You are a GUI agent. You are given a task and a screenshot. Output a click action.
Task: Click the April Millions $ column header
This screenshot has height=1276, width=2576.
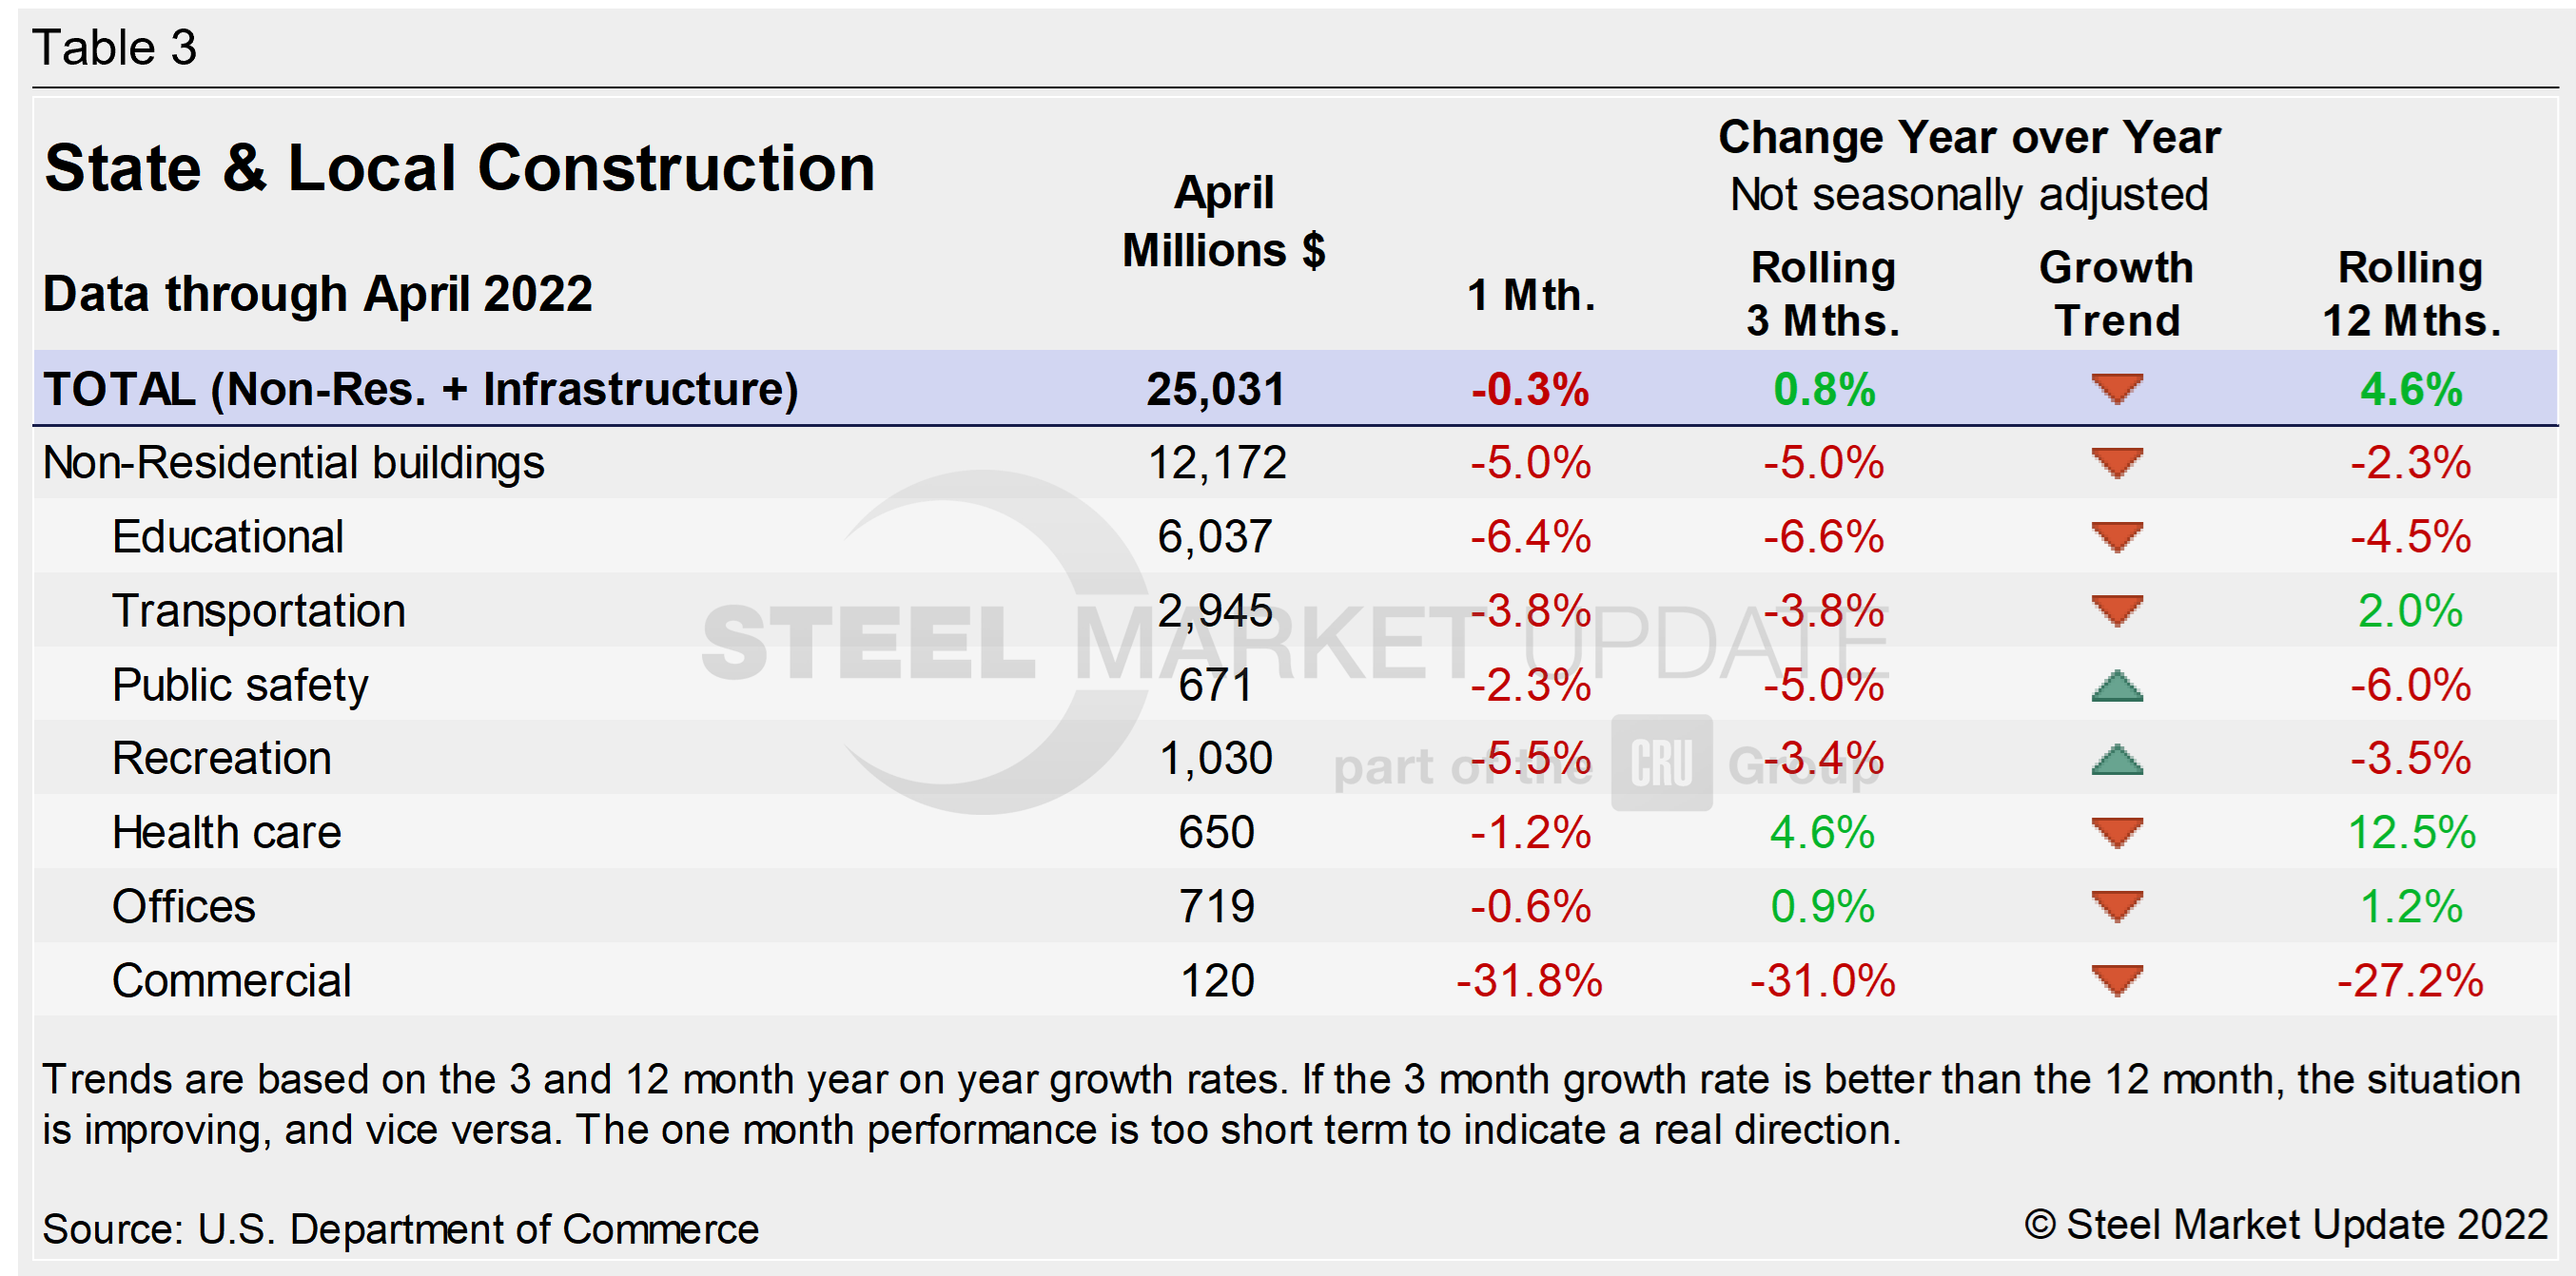(x=1223, y=221)
